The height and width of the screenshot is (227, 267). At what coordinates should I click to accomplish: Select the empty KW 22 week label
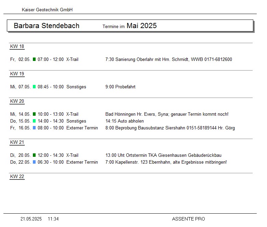(17, 177)
